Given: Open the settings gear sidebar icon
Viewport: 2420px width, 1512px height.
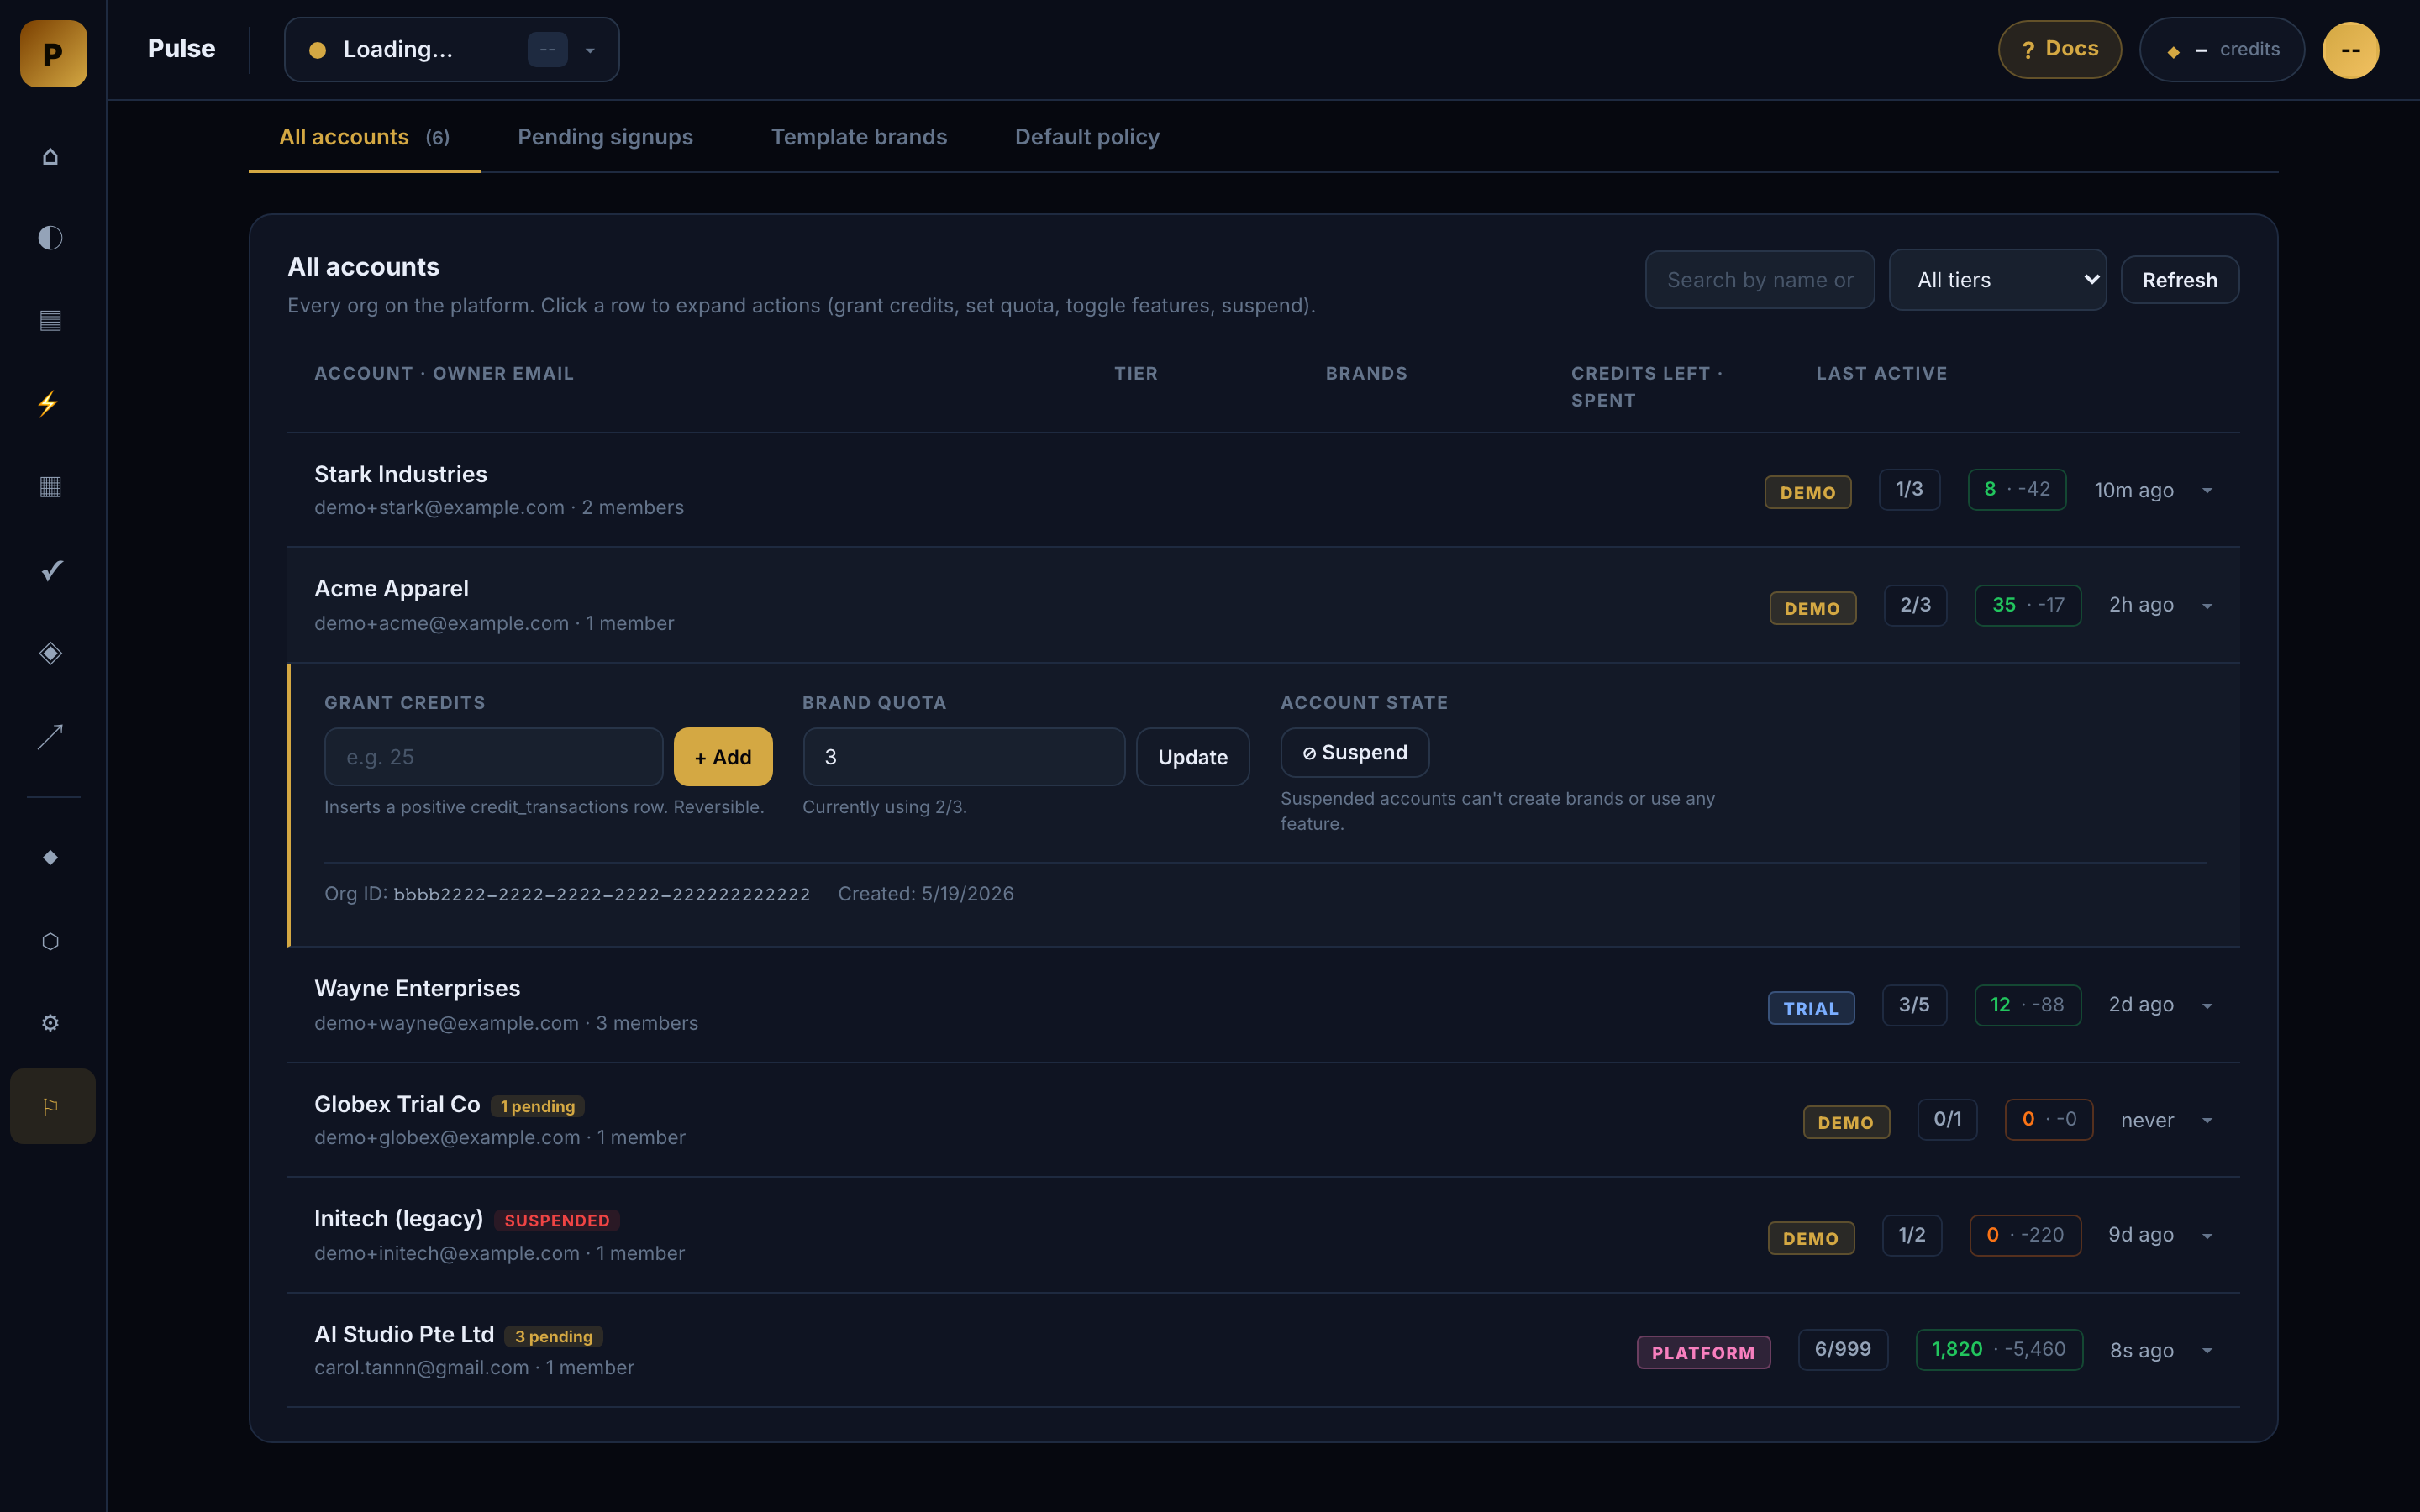Looking at the screenshot, I should (x=50, y=1023).
